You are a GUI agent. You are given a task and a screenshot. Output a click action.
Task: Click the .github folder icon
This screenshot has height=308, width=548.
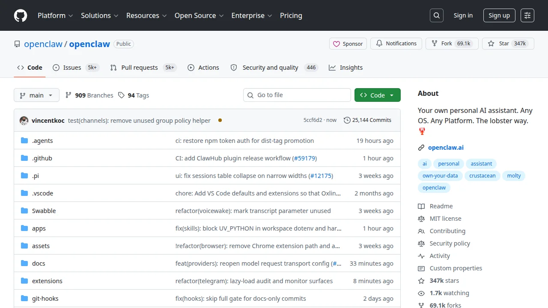point(24,158)
